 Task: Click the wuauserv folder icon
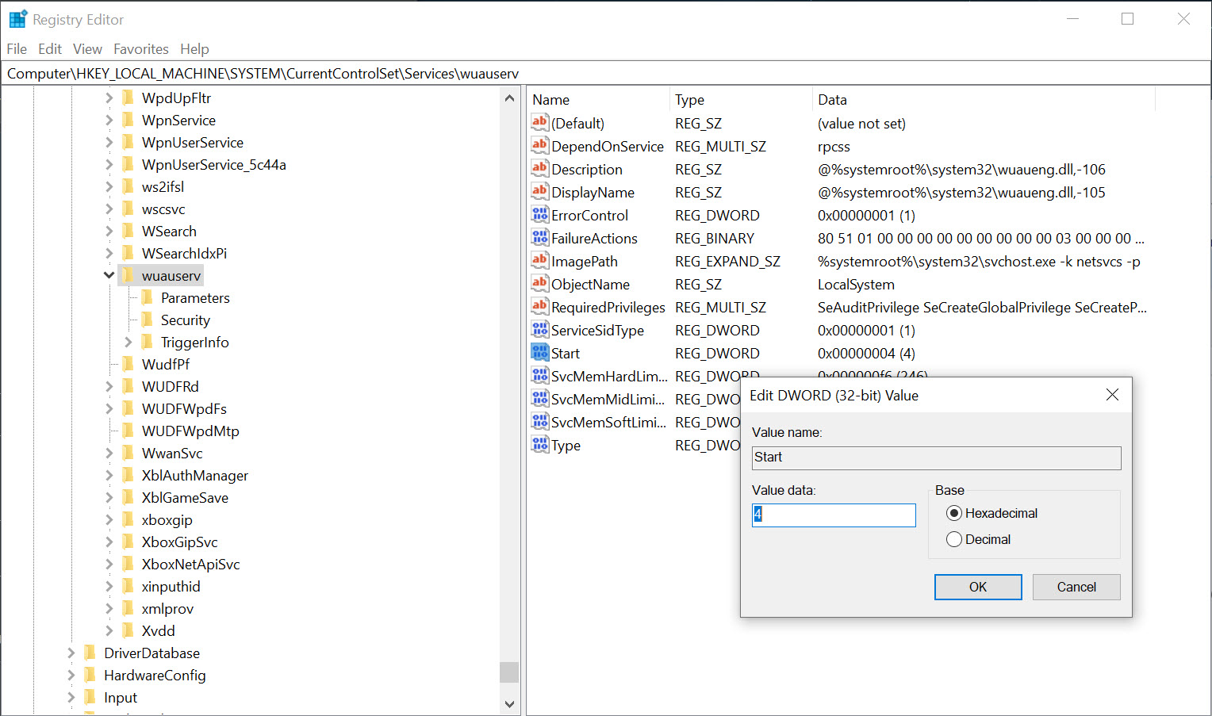[x=128, y=275]
